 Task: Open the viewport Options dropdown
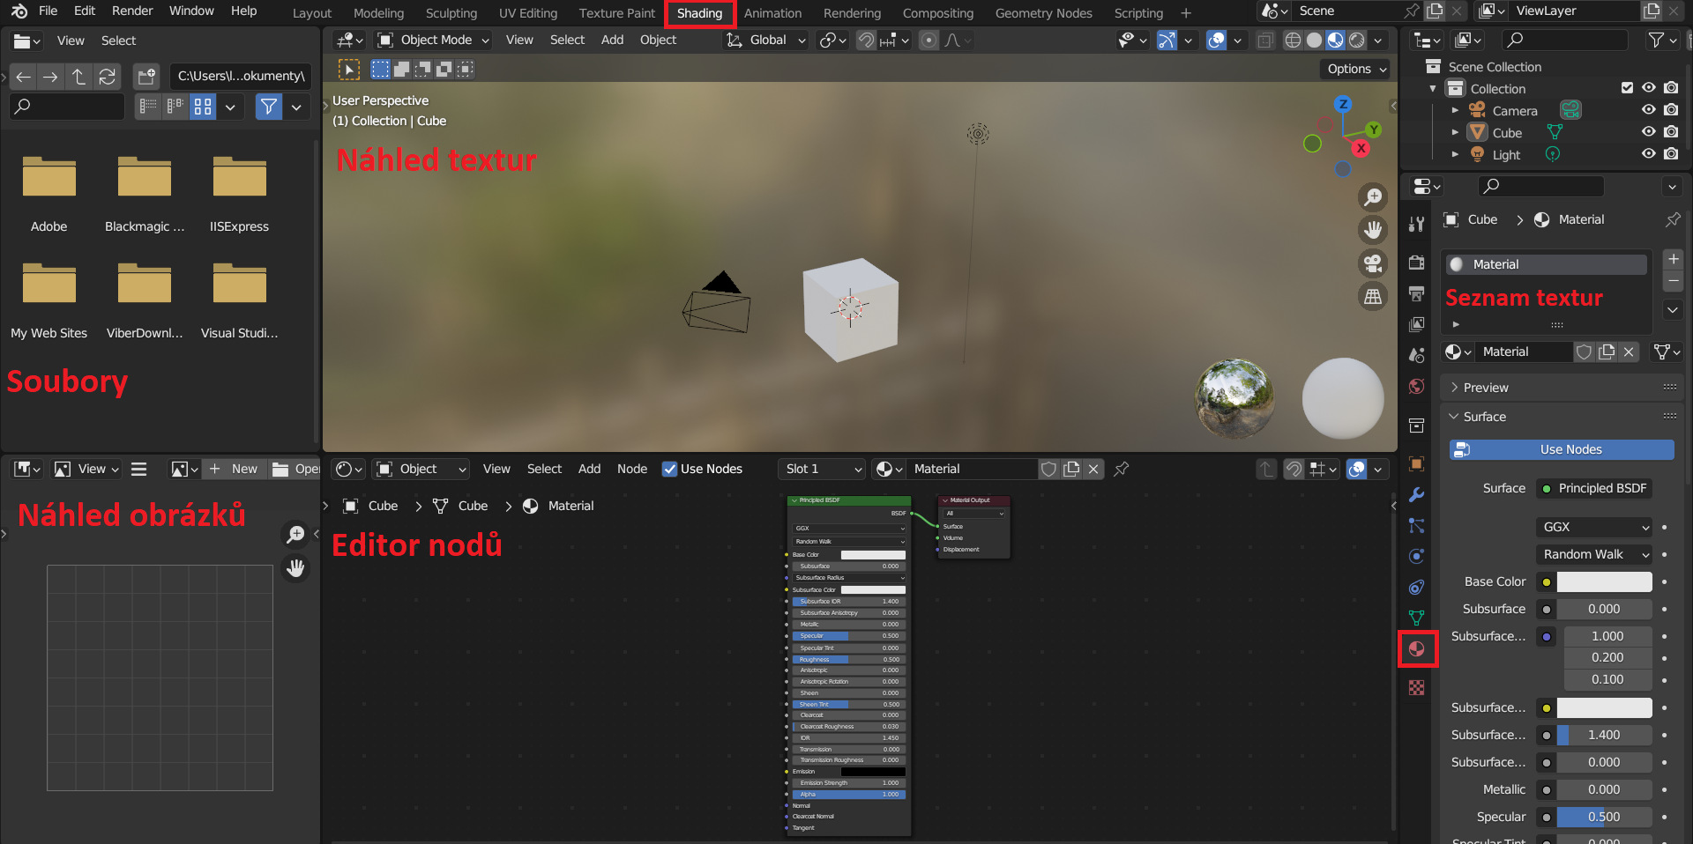(1356, 69)
